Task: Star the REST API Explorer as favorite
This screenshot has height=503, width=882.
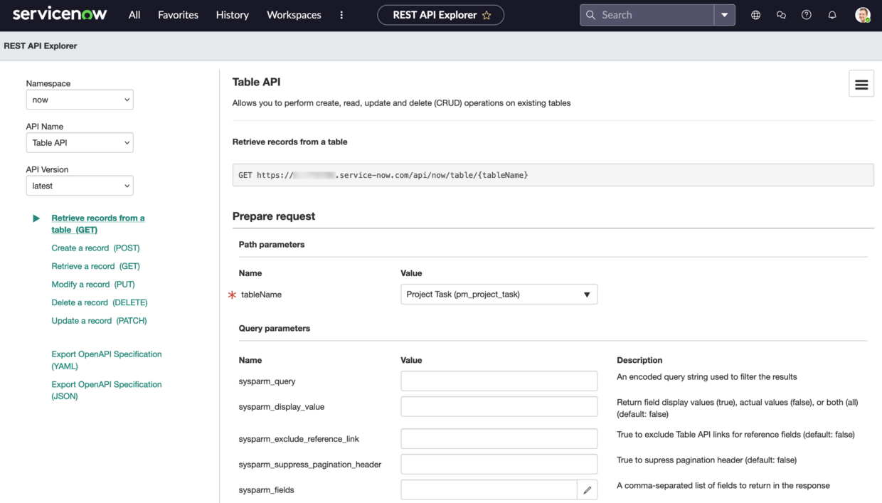Action: point(487,14)
